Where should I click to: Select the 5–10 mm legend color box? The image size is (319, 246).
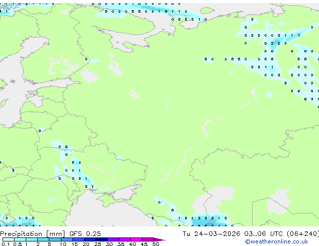coord(55,239)
